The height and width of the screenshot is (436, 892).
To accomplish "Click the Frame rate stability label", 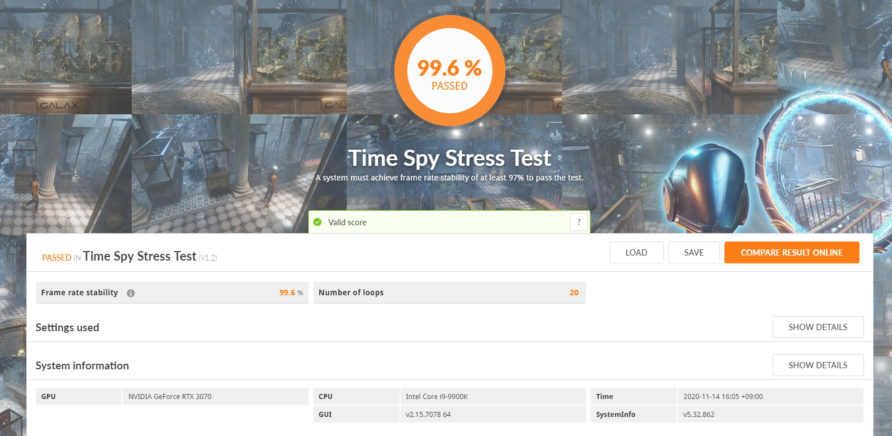I will (x=80, y=293).
